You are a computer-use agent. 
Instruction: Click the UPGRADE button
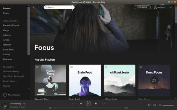142,7
